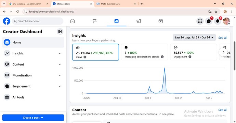The height and width of the screenshot is (123, 236).
Task: Open the notifications bell icon
Action: (218, 21)
